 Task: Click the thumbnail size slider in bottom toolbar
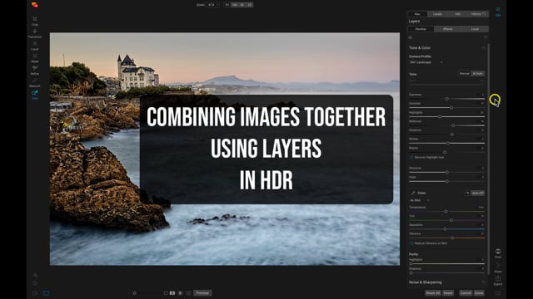click(x=144, y=293)
